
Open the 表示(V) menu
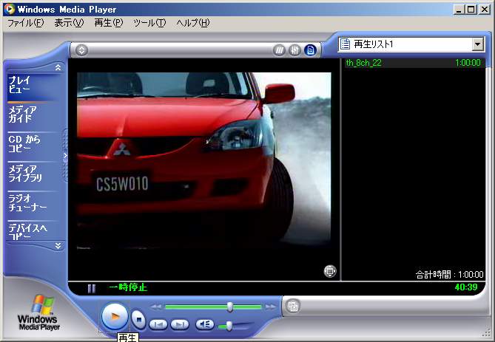pos(69,23)
